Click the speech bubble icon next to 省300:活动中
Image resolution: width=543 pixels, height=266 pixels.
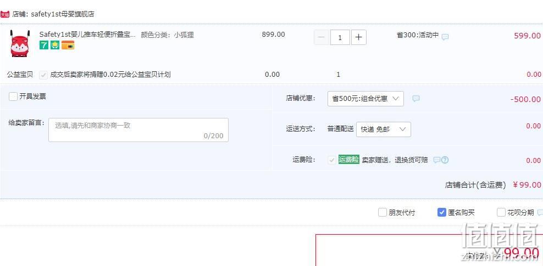click(445, 37)
